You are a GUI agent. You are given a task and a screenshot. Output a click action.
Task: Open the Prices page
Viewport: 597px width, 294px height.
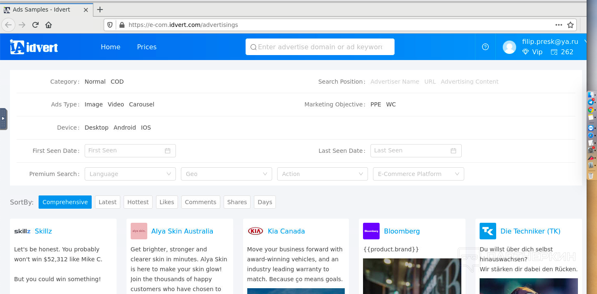click(147, 47)
